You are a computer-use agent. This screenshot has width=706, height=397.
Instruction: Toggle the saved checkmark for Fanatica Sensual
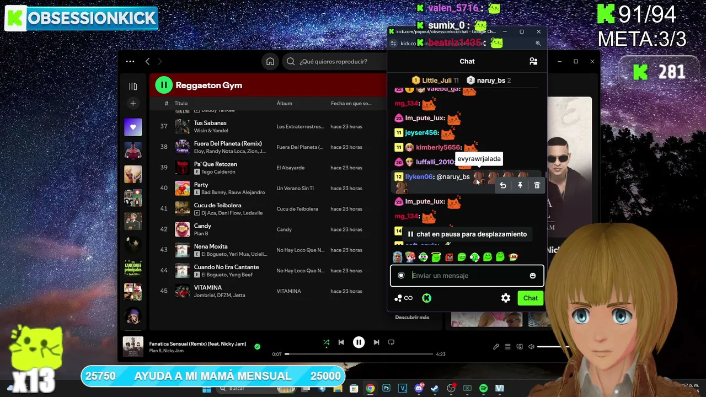pos(257,347)
